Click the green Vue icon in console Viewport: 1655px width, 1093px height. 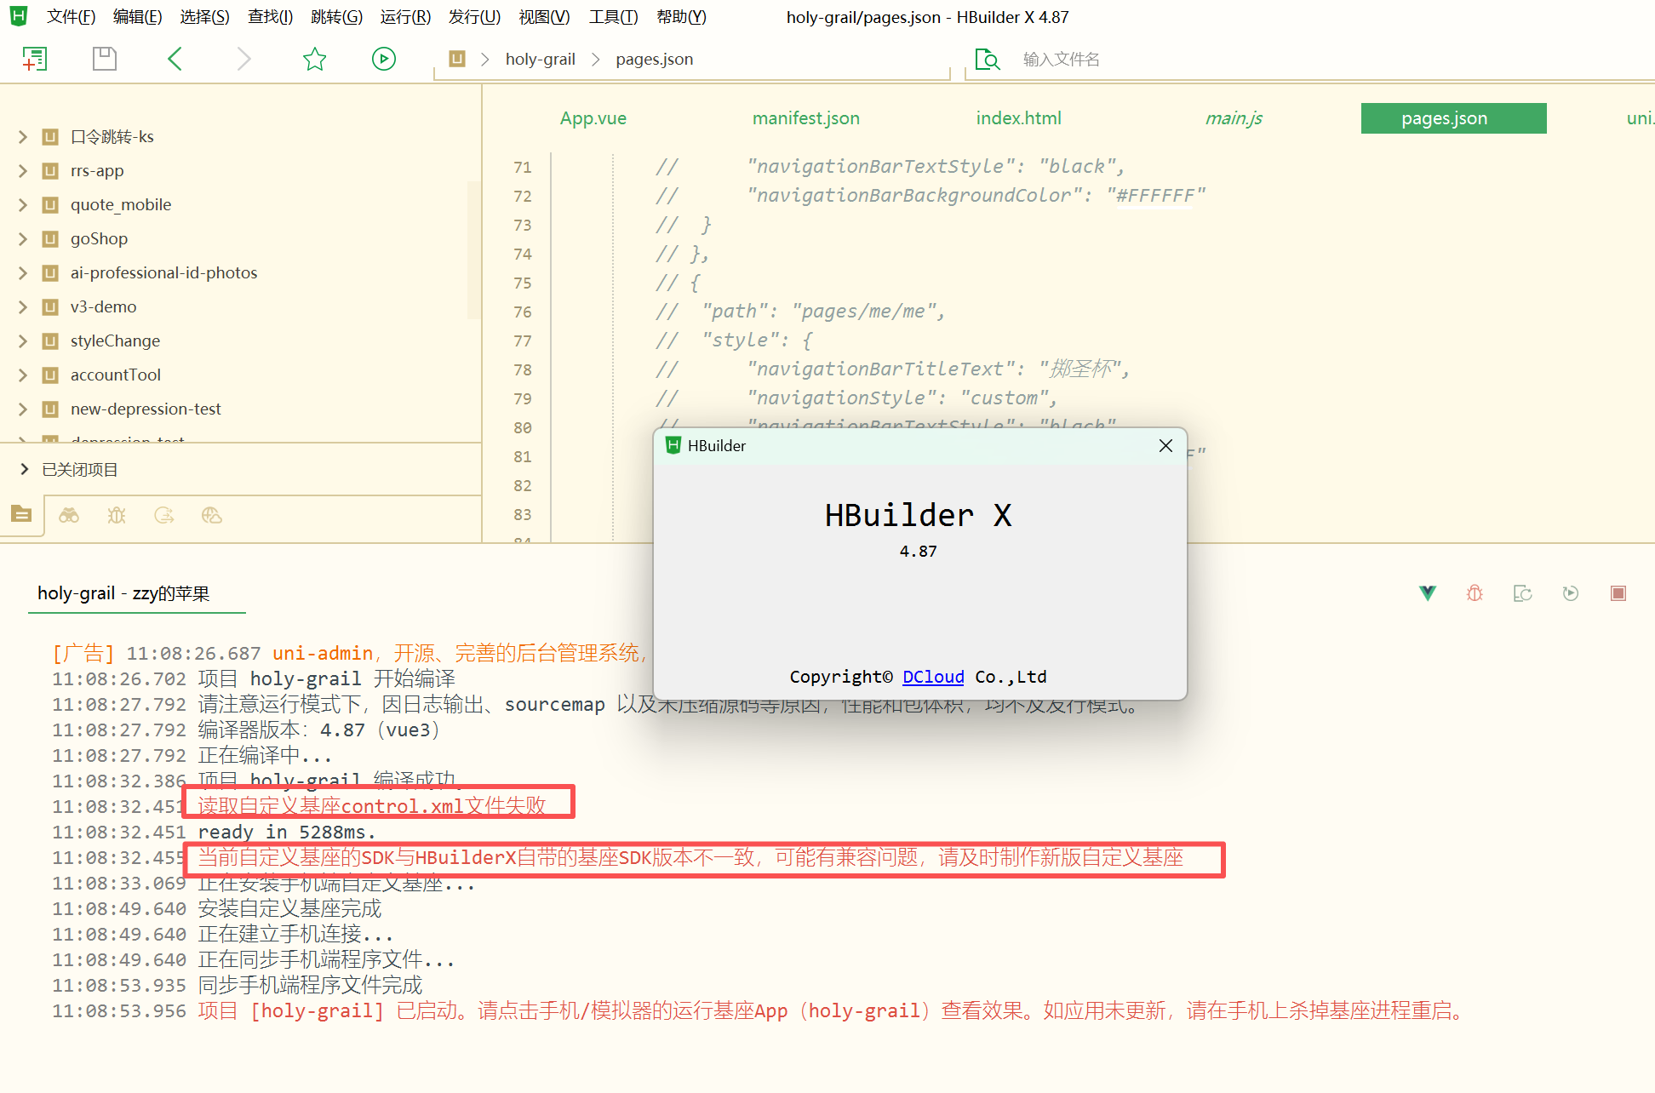(1428, 593)
